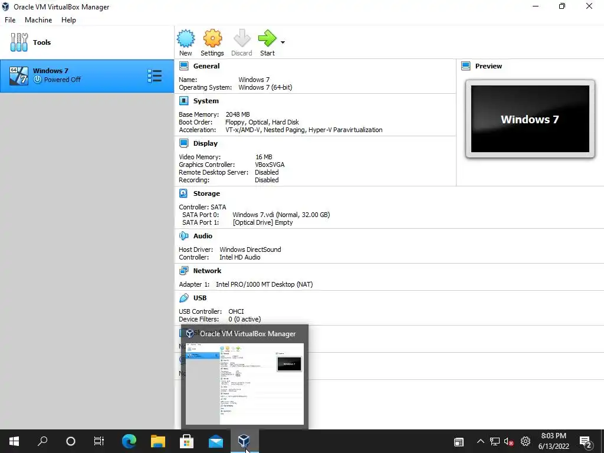Click the Floppy, Optical, Hard Disk boot order
This screenshot has width=604, height=453.
(x=262, y=122)
